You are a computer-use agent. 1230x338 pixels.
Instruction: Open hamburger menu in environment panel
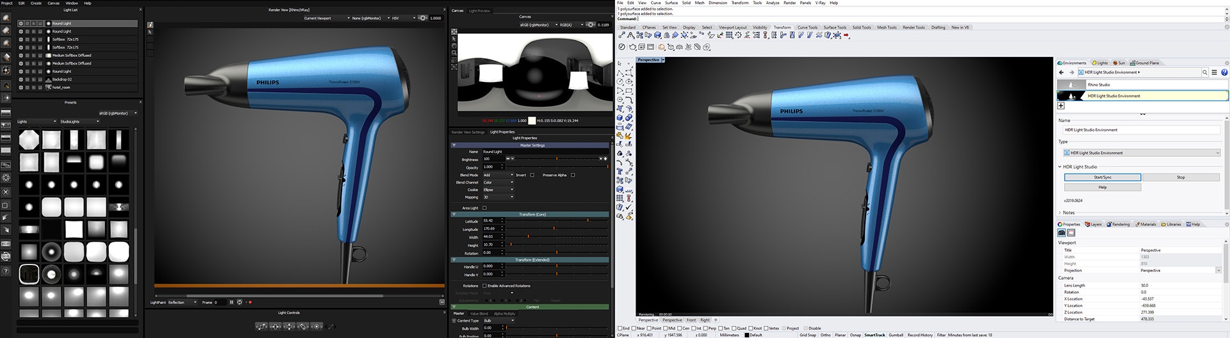1214,72
